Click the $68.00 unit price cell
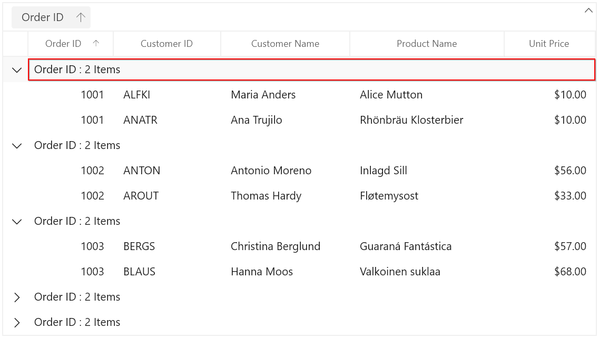599x338 pixels. pos(549,272)
